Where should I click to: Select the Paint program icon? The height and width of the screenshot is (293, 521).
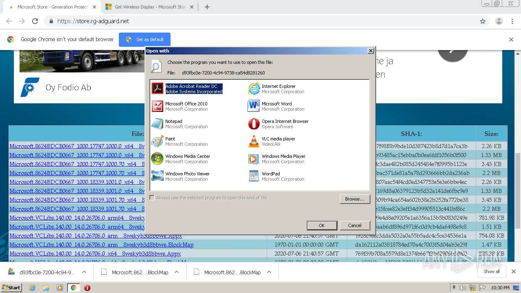point(158,141)
